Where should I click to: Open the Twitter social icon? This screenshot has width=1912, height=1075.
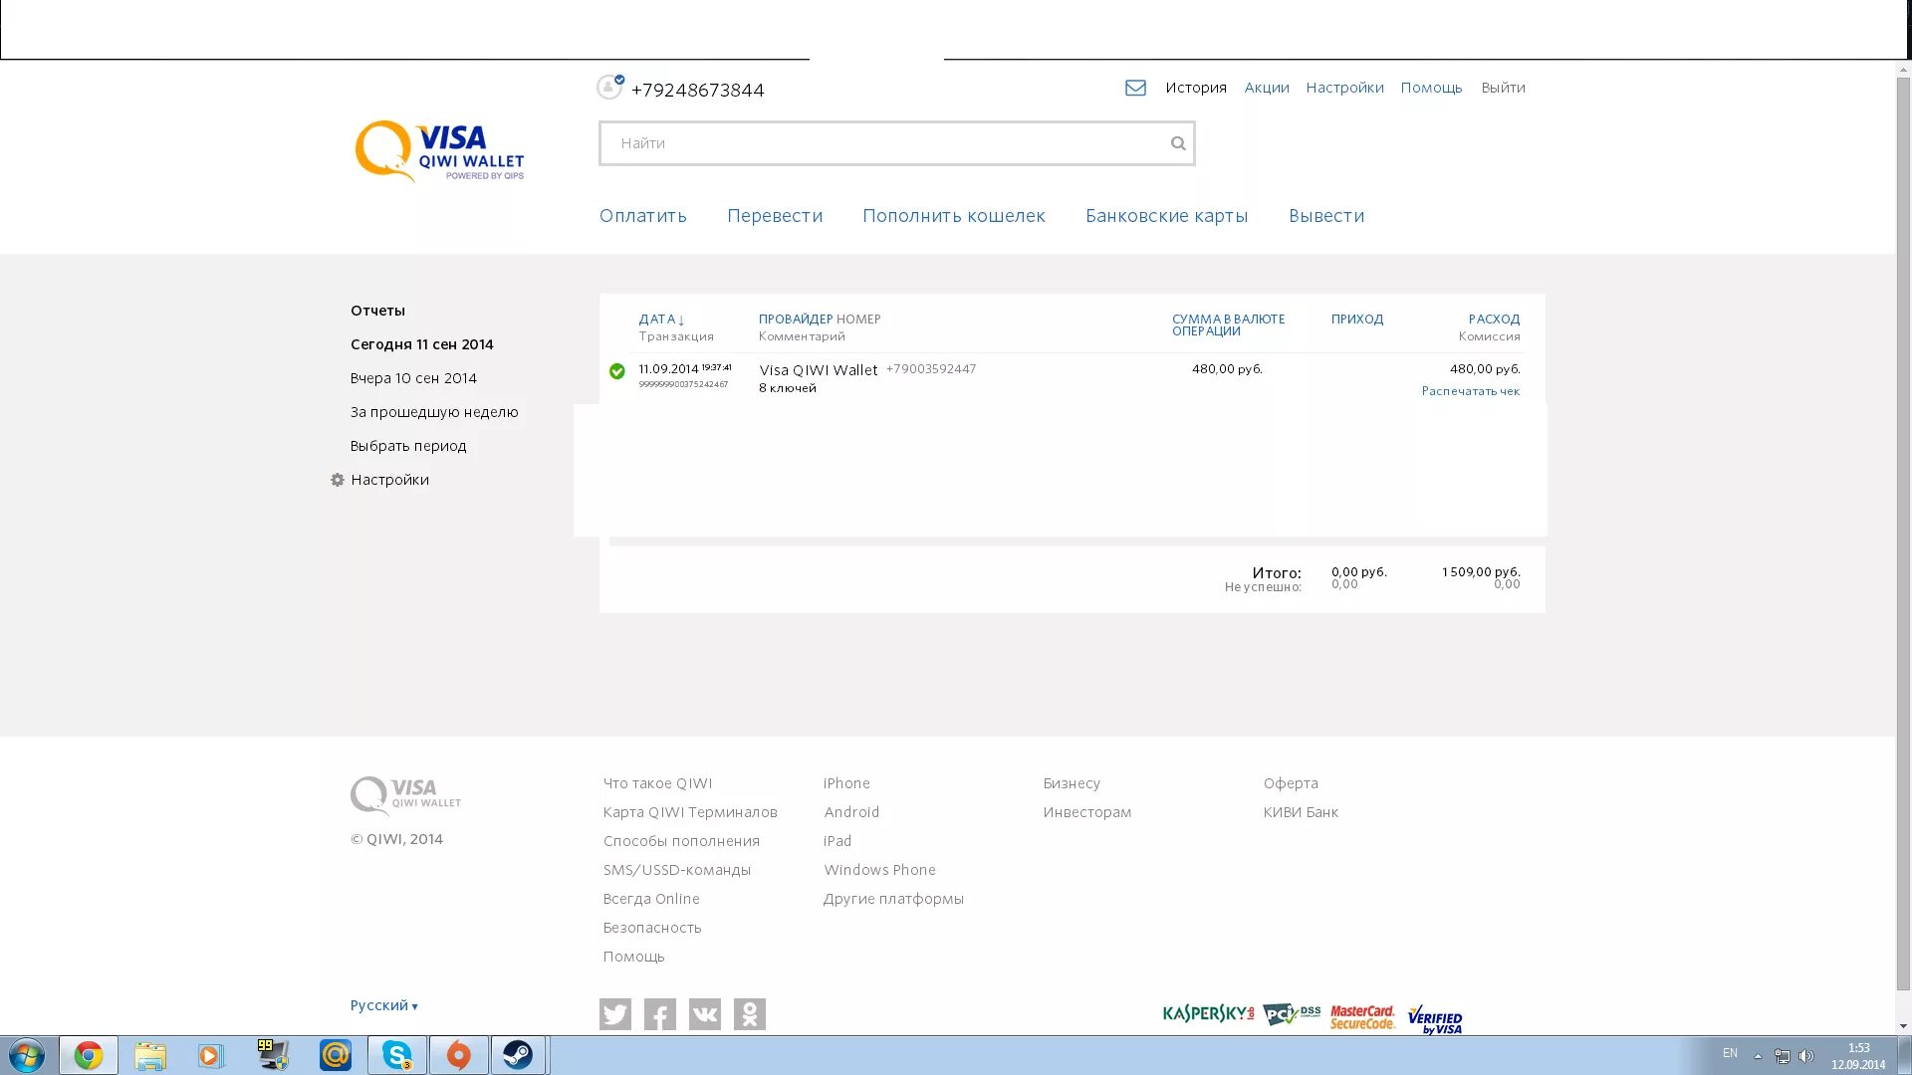pos(615,1014)
